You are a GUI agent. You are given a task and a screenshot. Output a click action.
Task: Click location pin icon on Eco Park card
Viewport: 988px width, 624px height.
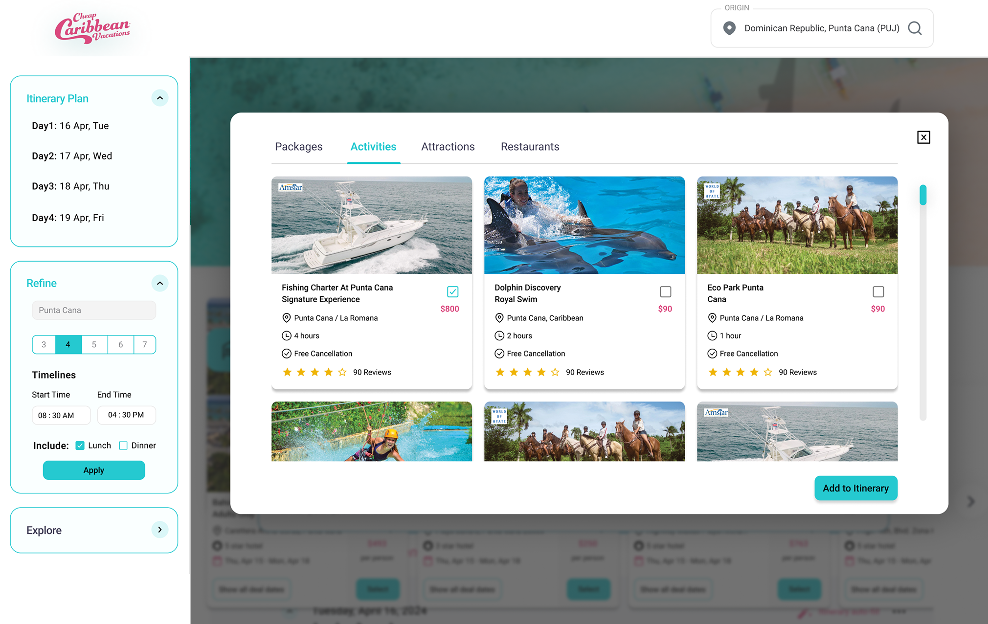pyautogui.click(x=712, y=318)
